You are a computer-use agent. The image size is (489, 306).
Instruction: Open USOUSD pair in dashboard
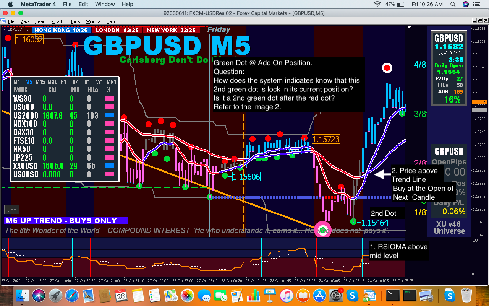coord(26,174)
